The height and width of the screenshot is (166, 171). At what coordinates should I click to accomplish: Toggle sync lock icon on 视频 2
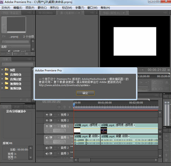(x=51, y=120)
